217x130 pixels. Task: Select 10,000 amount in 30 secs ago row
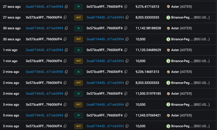coord(140,39)
